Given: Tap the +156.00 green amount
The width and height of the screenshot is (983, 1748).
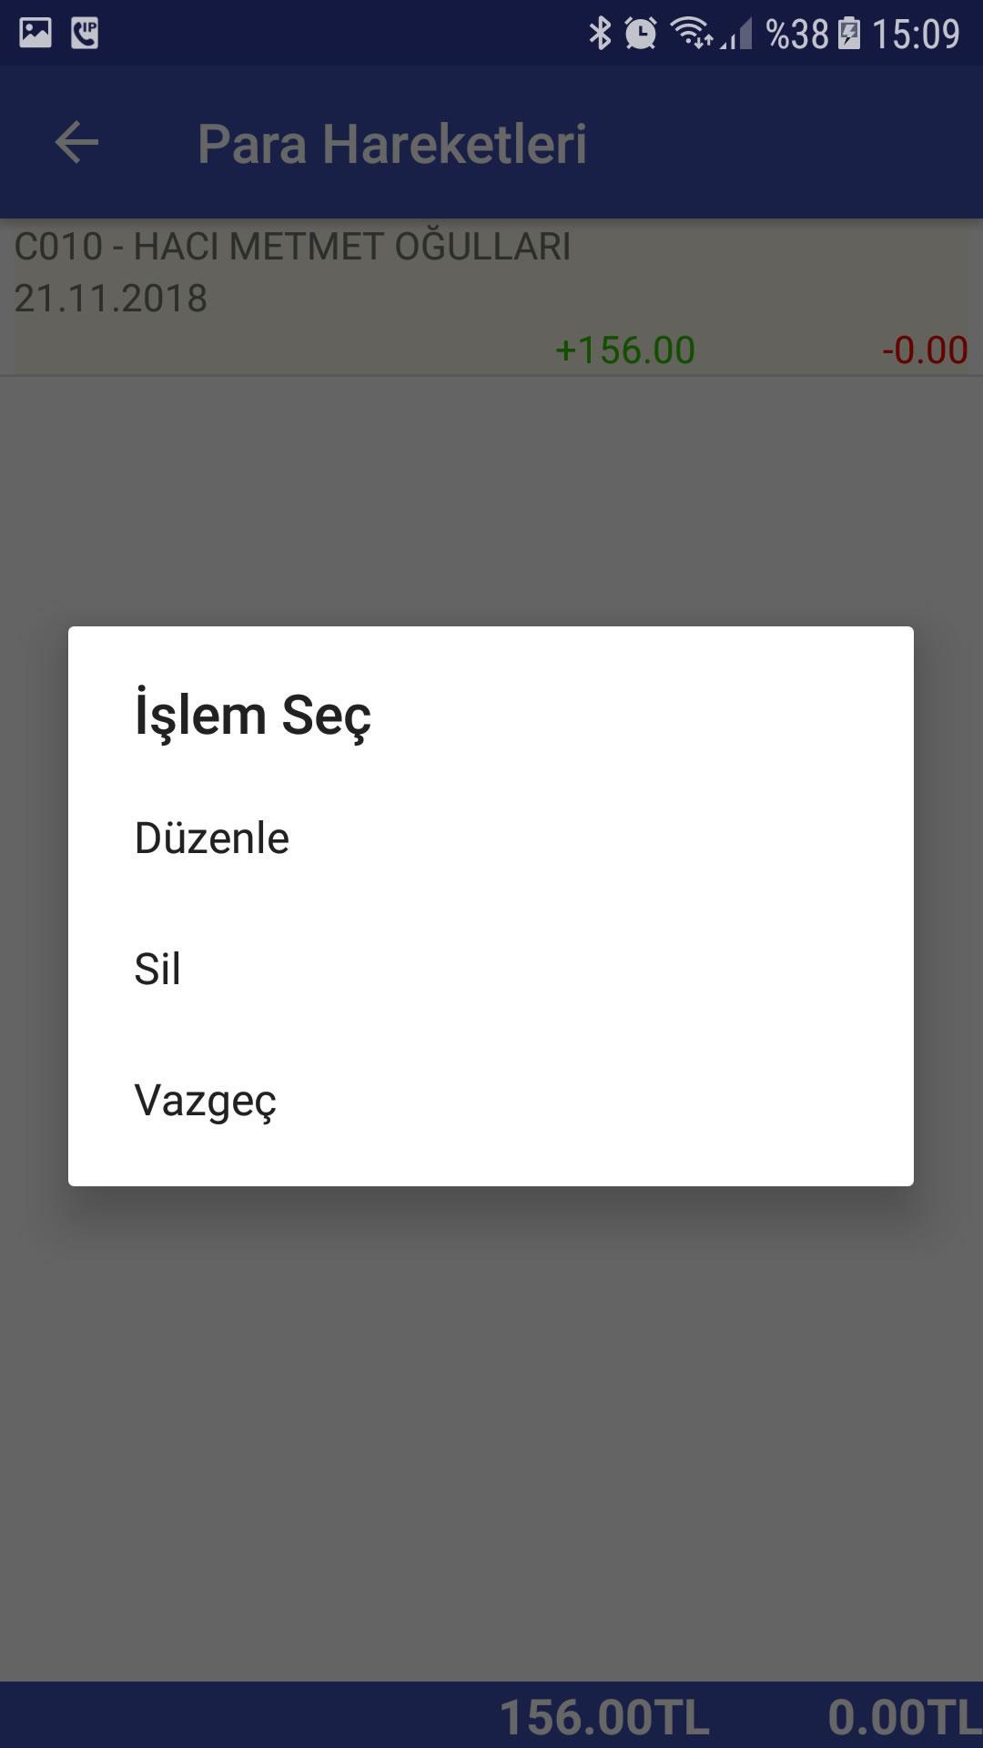Looking at the screenshot, I should click(x=625, y=350).
